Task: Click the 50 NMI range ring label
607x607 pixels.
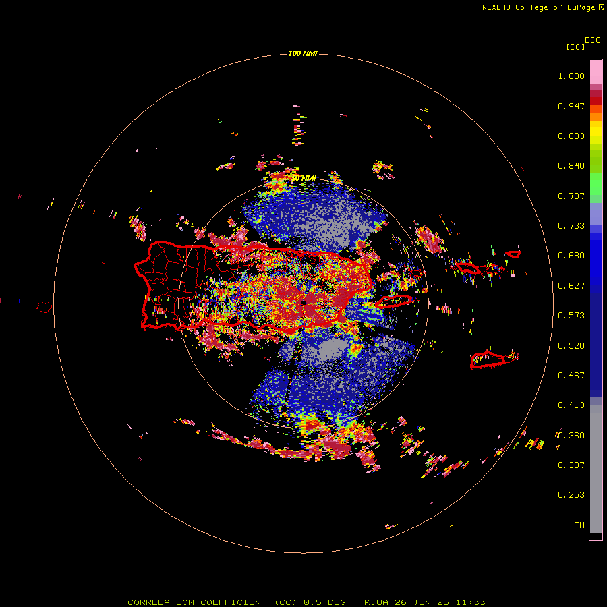Action: [x=303, y=178]
